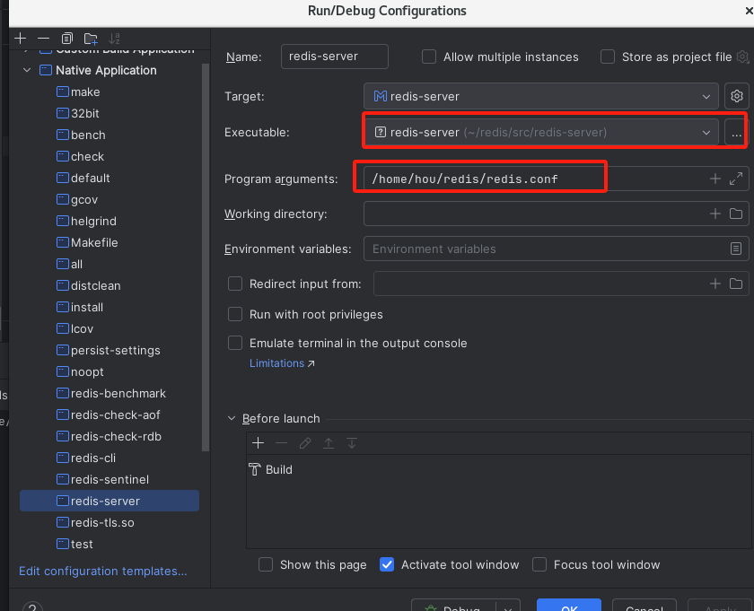
Task: Open target settings gear icon
Action: [x=736, y=96]
